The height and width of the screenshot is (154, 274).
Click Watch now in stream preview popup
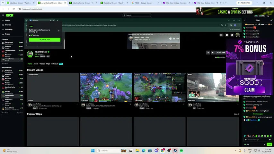pos(45,40)
